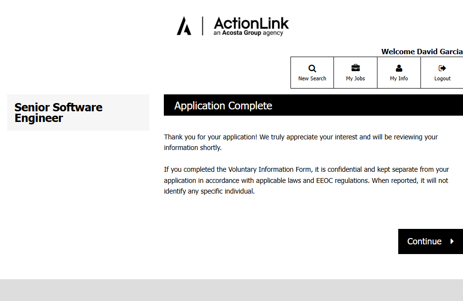The height and width of the screenshot is (301, 463).
Task: Click the Logout arrow icon
Action: [x=442, y=68]
